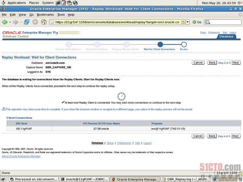The width and height of the screenshot is (243, 182).
Task: Click the show desktop icon in taskbar
Action: click(3, 179)
